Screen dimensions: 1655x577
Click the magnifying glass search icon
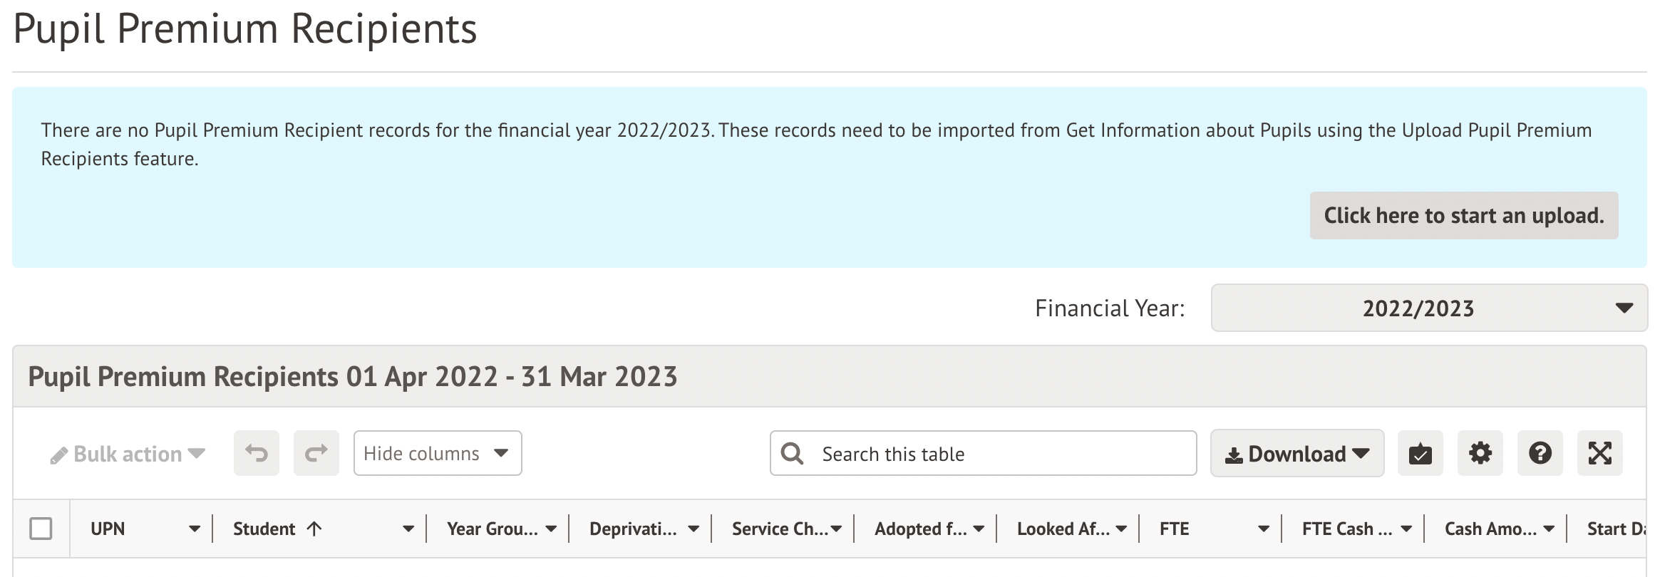pos(792,454)
